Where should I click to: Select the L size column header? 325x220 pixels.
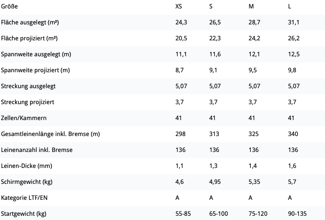[x=289, y=7]
